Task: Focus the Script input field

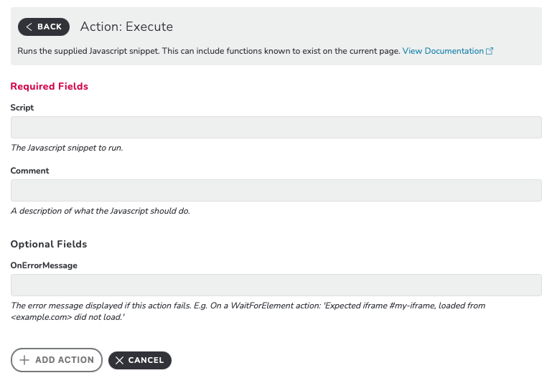Action: coord(276,127)
